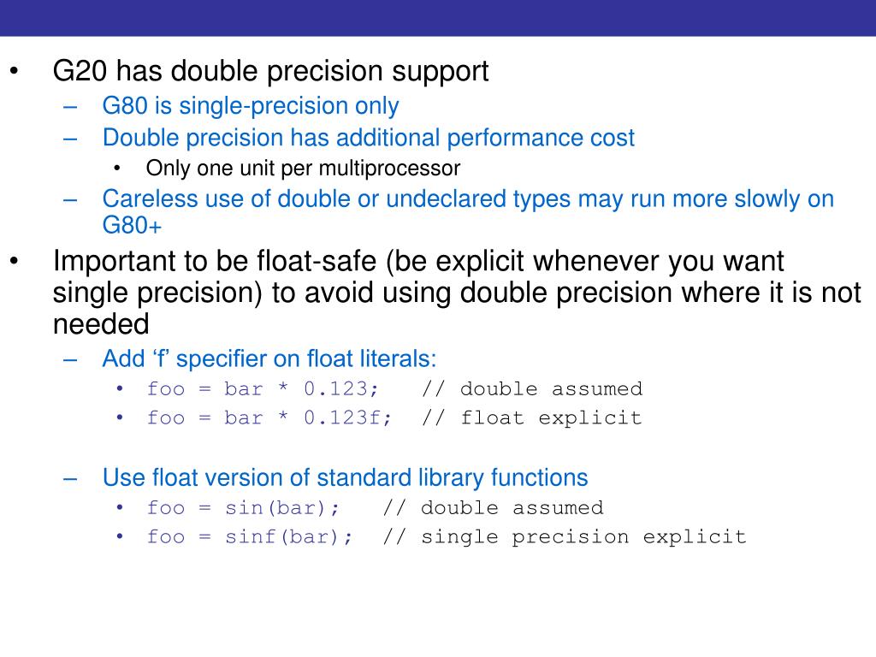Click 'Double precision has additional performance cost'

point(368,138)
